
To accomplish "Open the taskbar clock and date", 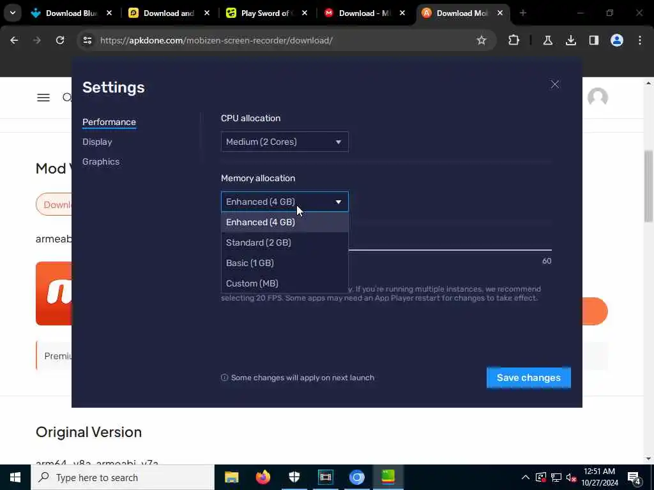I will (x=599, y=477).
